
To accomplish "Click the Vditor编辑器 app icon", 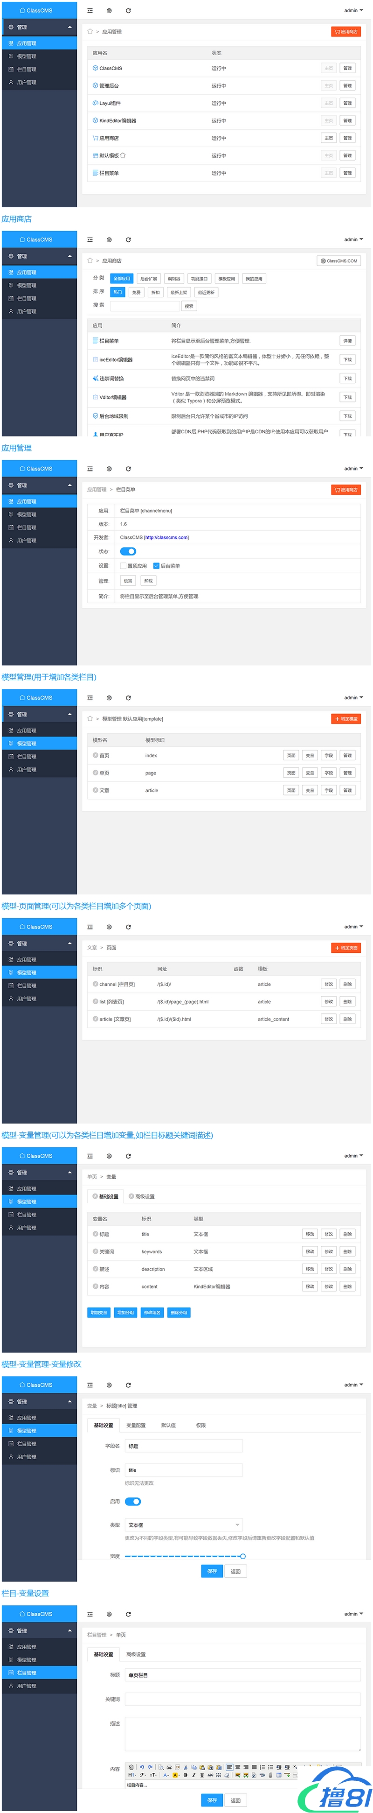I will pyautogui.click(x=95, y=398).
